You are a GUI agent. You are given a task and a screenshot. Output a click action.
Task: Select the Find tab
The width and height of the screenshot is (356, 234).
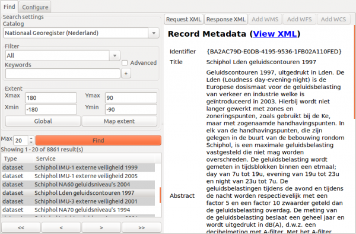pos(9,7)
